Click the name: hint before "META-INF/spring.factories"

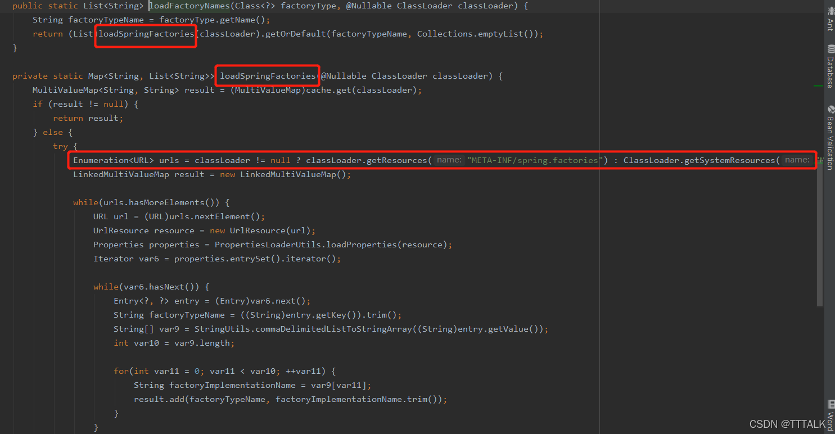[x=449, y=160]
